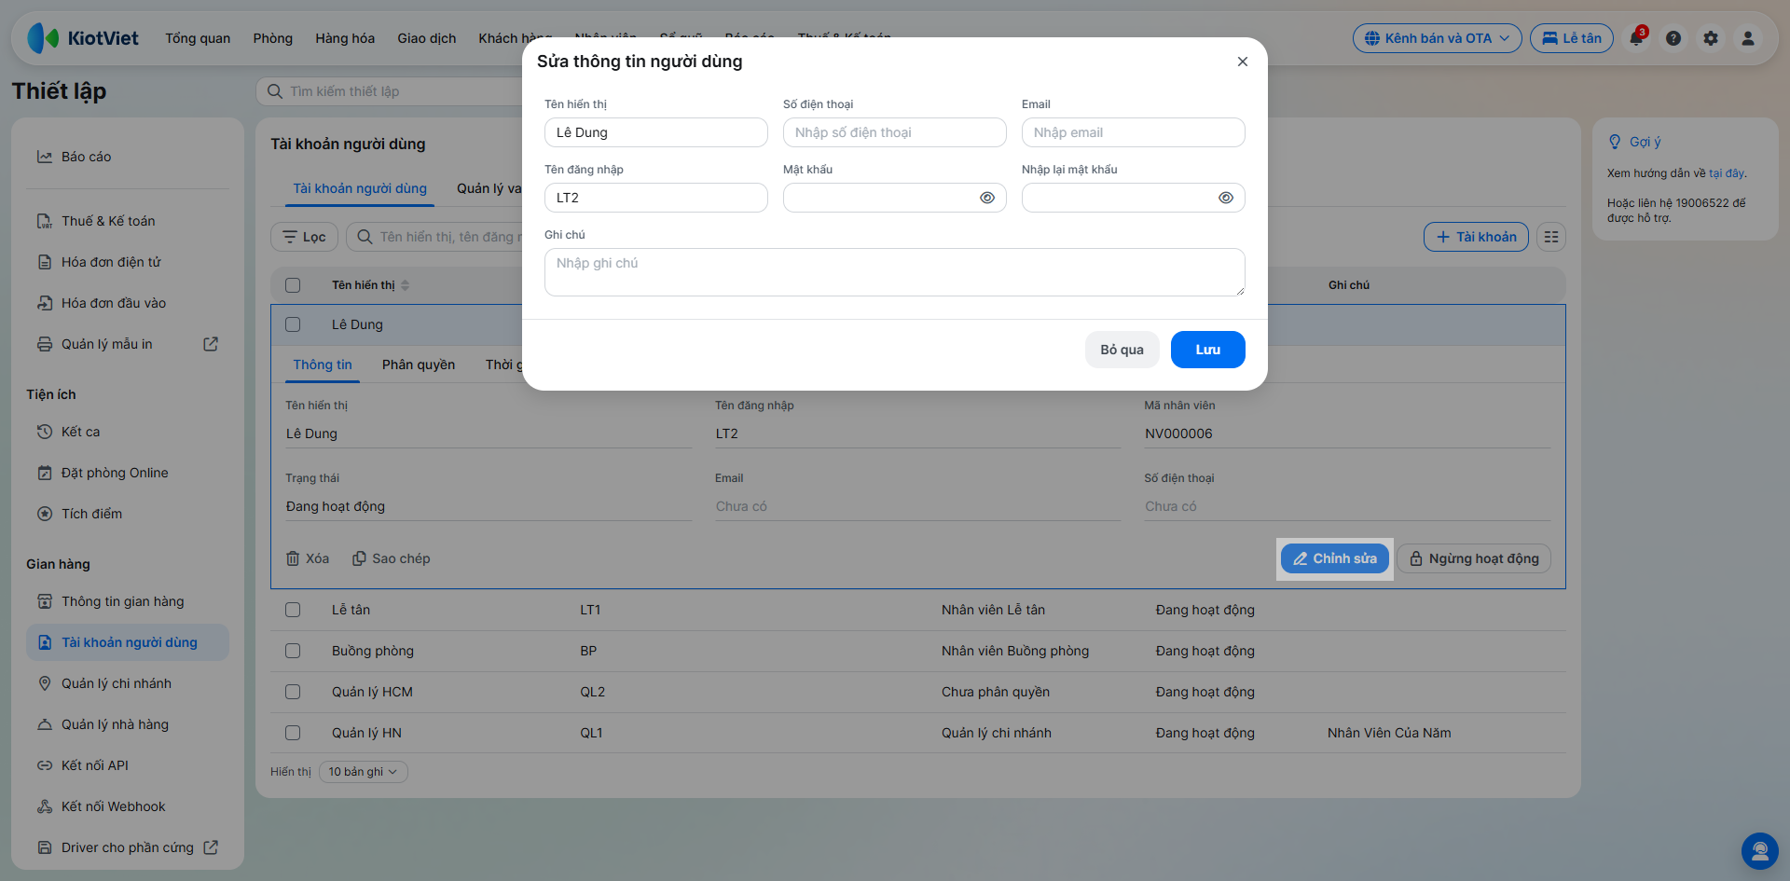Focus the Tên hiển thị field containing Lê Dung

coord(656,132)
